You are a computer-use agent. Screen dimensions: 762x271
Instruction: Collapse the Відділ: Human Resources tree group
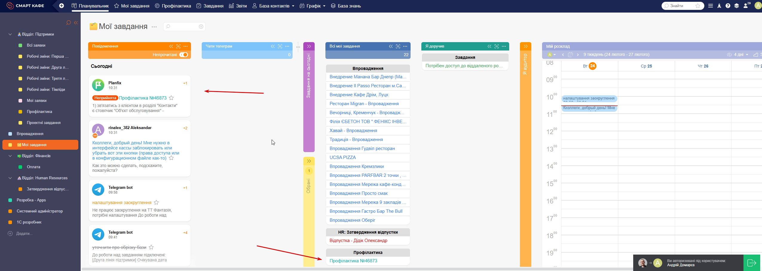coord(10,178)
